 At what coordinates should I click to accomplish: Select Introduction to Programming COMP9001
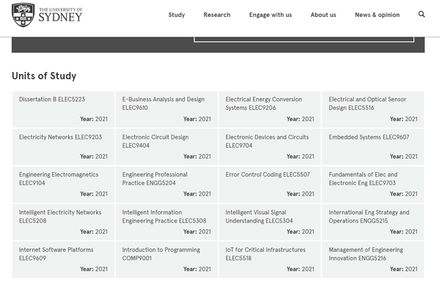click(166, 260)
